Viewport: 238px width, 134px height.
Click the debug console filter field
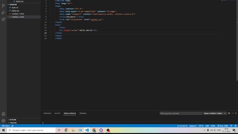click(181, 113)
